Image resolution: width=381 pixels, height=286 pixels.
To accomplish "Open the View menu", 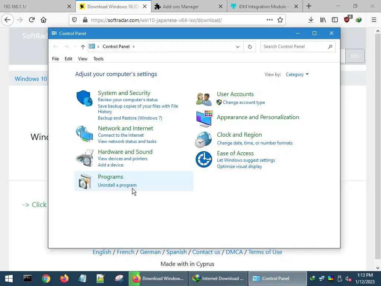I will [83, 59].
